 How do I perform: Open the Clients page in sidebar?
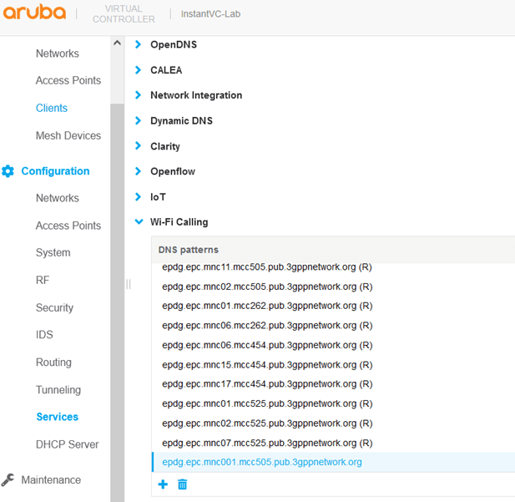click(x=52, y=108)
